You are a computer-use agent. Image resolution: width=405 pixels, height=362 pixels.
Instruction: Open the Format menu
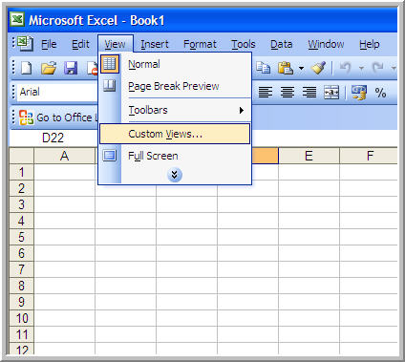point(200,44)
